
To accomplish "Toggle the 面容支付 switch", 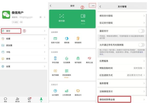I will pos(142,31).
